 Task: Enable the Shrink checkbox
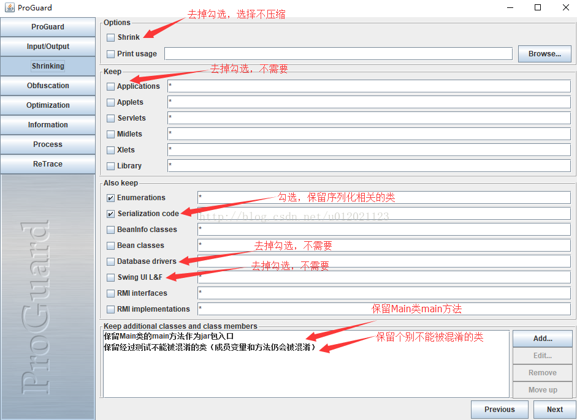click(x=110, y=37)
